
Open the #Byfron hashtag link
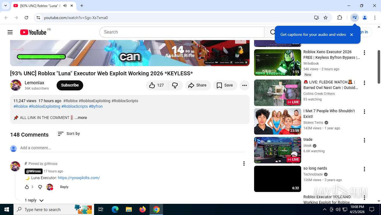tap(96, 106)
